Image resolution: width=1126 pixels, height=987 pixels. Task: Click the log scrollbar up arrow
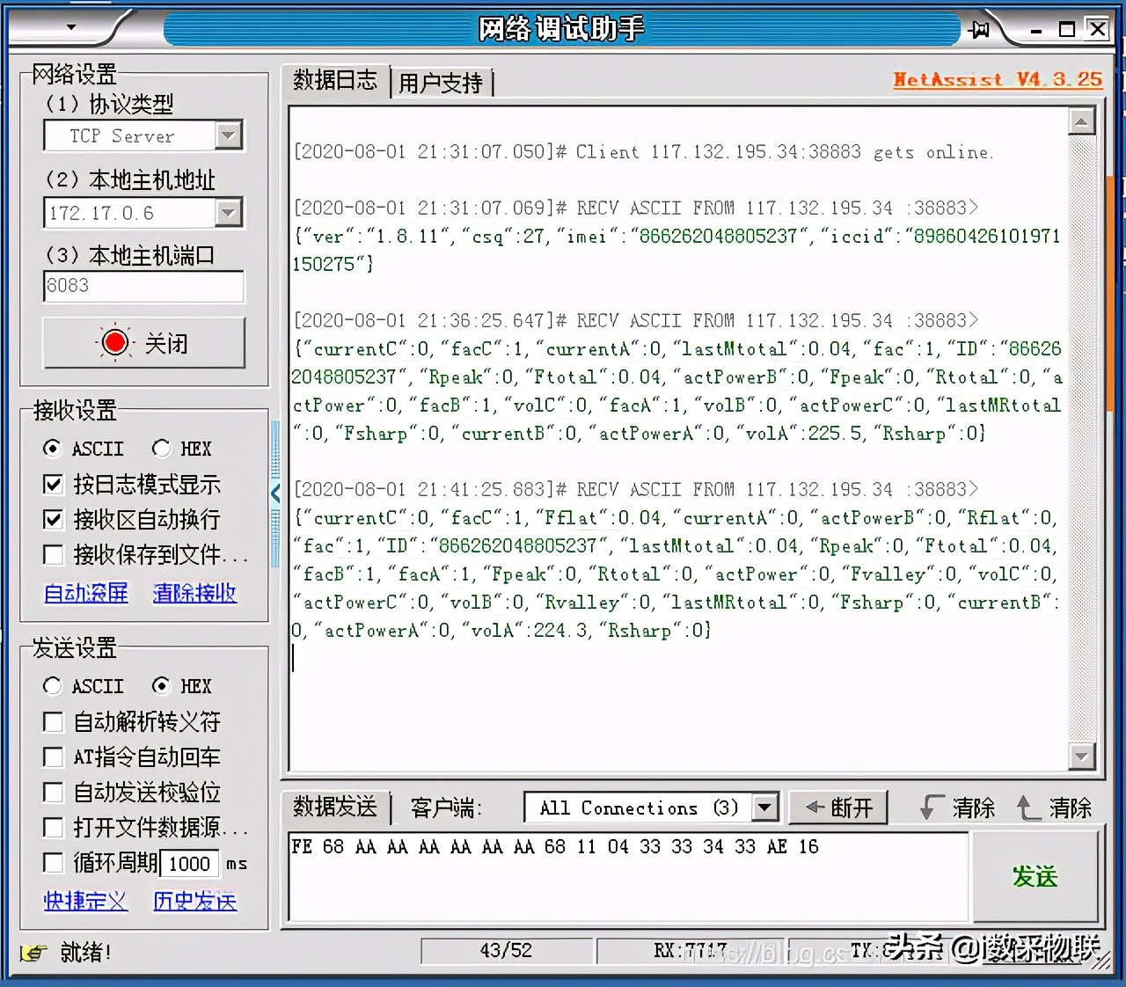[x=1081, y=121]
